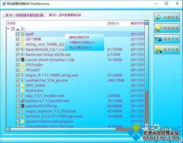Click the Battle.net-Setup exe file icon

[x=22, y=54]
